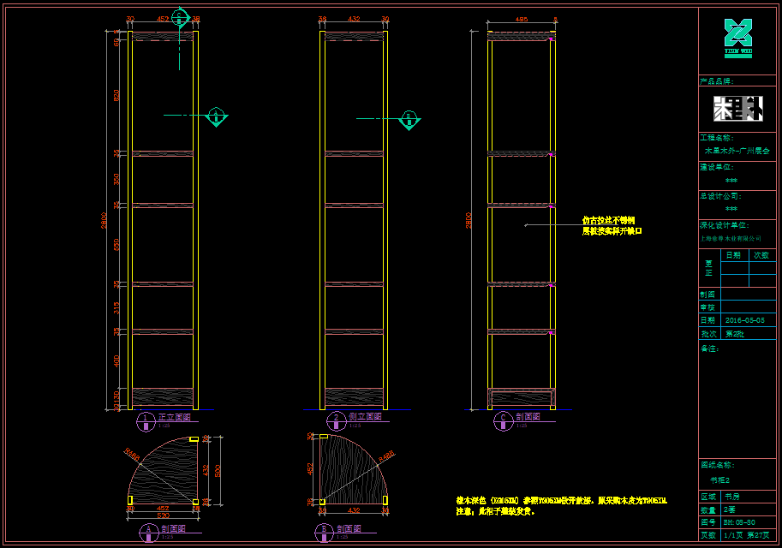Select the 仿古拉丝不锈钢 annotation text
This screenshot has height=548, width=782.
pos(608,220)
